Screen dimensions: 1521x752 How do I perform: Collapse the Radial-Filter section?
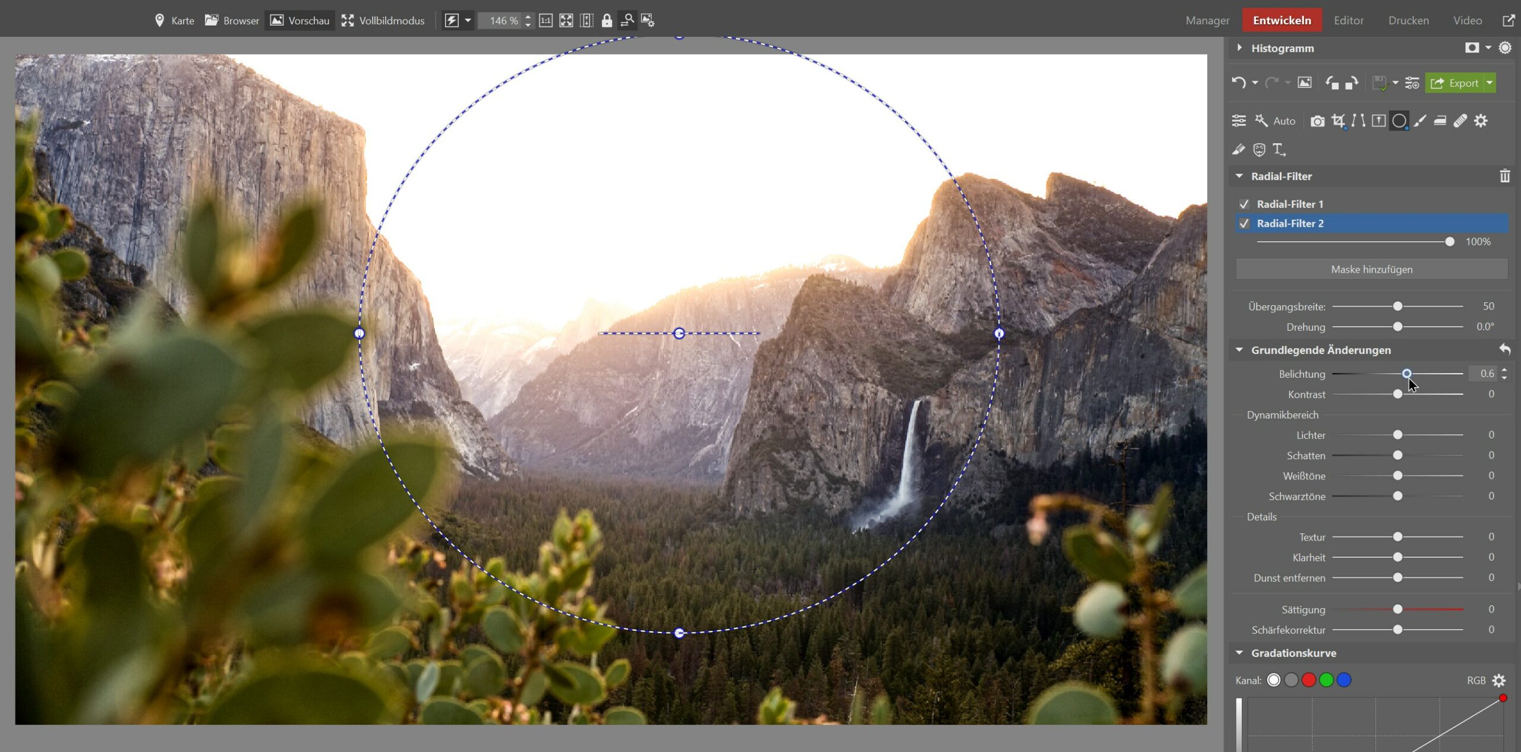coord(1239,176)
